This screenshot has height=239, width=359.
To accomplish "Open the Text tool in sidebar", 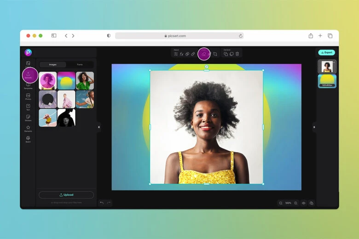I will (28, 107).
